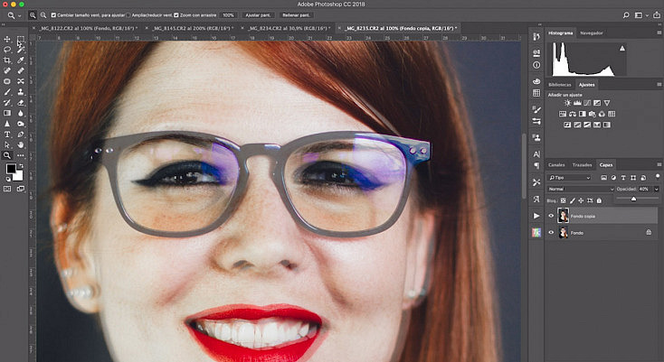Select the Hand tool
Screen dimensions: 664x362
click(20, 144)
